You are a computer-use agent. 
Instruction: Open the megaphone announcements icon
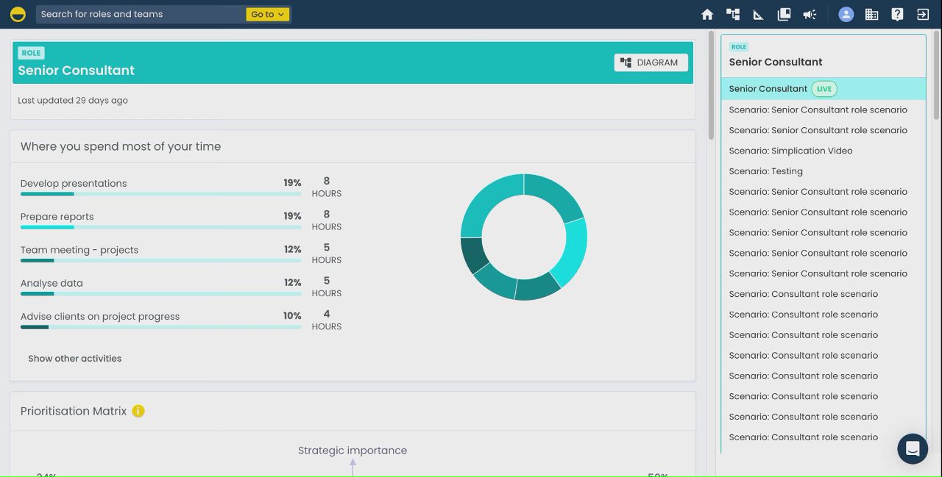(x=810, y=14)
